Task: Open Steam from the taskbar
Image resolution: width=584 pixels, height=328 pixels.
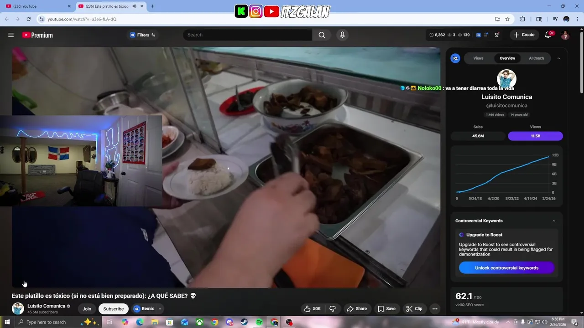Action: point(244,322)
